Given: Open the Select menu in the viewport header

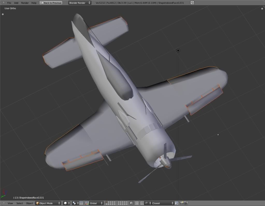Looking at the screenshot, I should pos(20,203).
